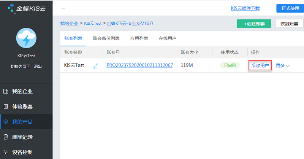Click the 体验账套 sidebar icon
The width and height of the screenshot is (304, 159).
click(6, 107)
